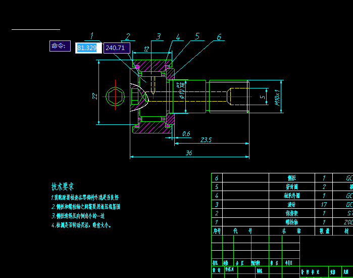Select balloon callout number 4
This screenshot has height=278, width=353.
(178, 37)
